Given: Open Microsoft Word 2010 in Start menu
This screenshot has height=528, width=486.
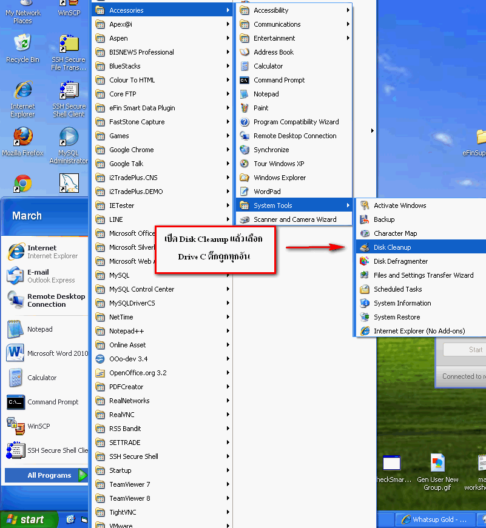Looking at the screenshot, I should point(47,353).
